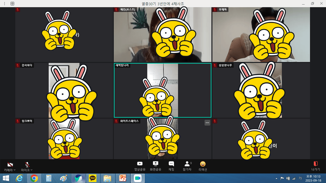The image size is (326, 183).
Task: Open Calculator from the taskbar
Action: (49, 178)
